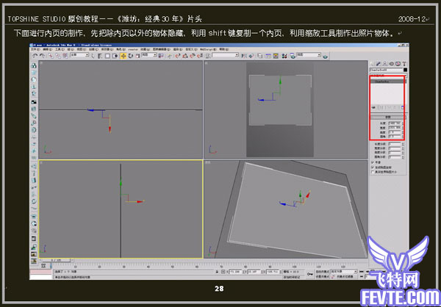Image resolution: width=441 pixels, height=307 pixels.
Task: Toggle the 3D Snaps button
Action: 177,56
